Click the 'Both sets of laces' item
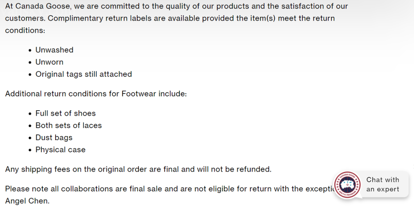414x212 pixels. pyautogui.click(x=69, y=125)
